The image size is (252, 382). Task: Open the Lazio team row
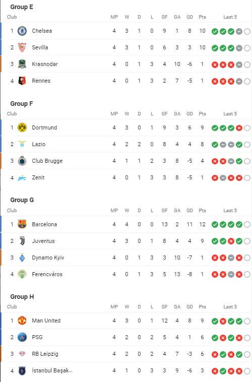pyautogui.click(x=126, y=144)
